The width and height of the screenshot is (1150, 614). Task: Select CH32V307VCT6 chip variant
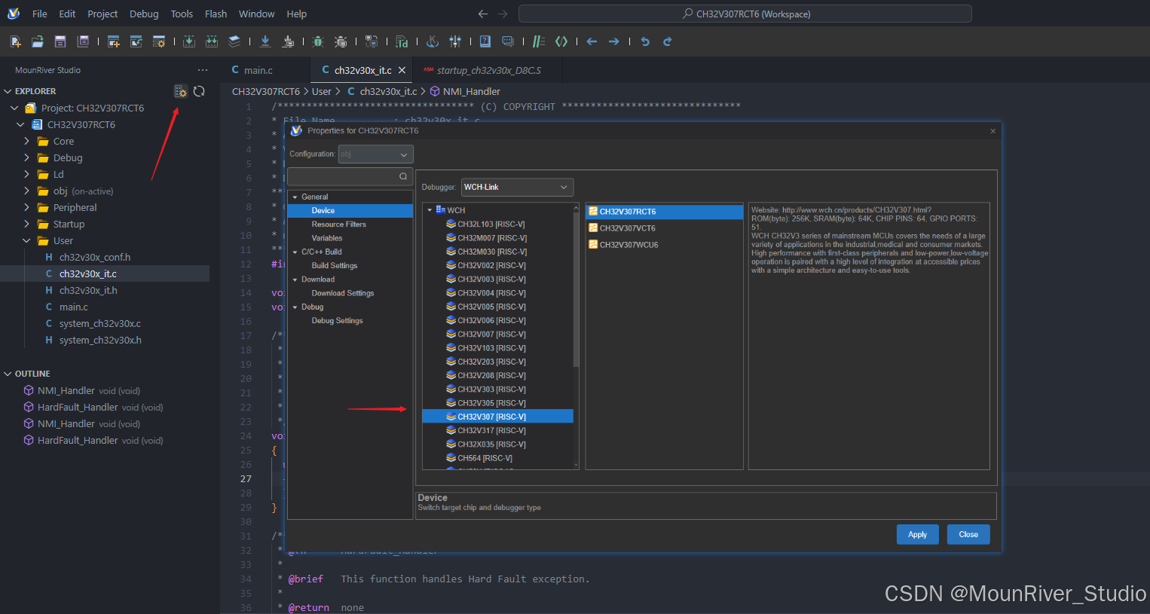(x=628, y=228)
